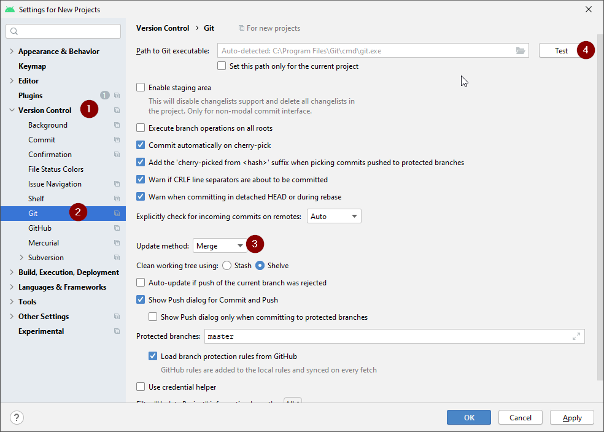Open the incoming commits 'Auto' dropdown

point(334,217)
